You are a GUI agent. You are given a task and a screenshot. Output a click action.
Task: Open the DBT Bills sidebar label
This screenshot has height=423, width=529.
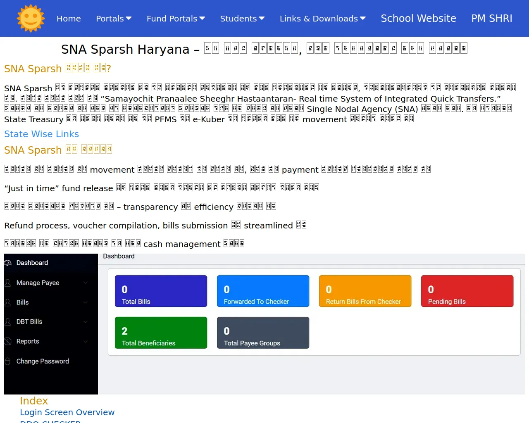[29, 321]
